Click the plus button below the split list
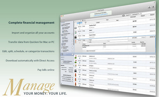Image resolution: width=159 pixels, height=97 pixels. point(83,51)
